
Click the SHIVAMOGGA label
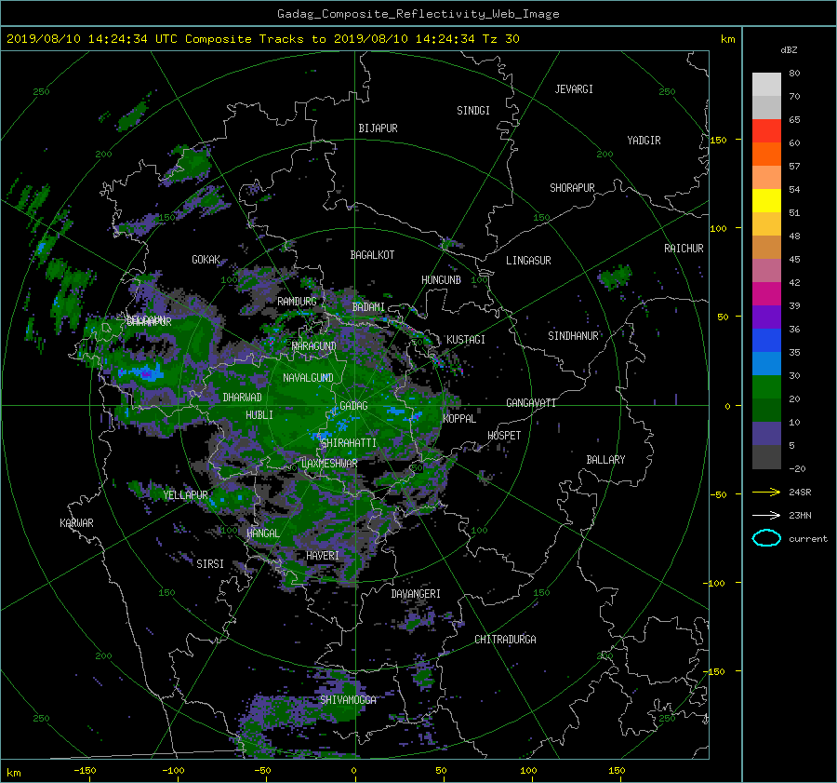point(348,700)
